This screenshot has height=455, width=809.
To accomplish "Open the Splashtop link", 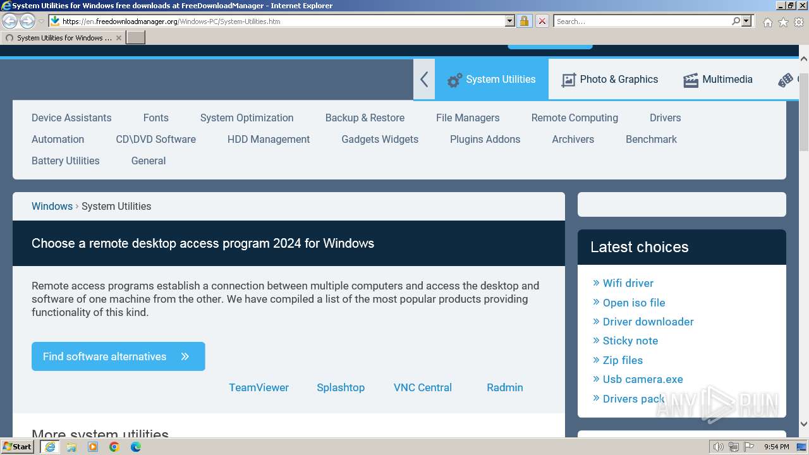I will (x=341, y=387).
